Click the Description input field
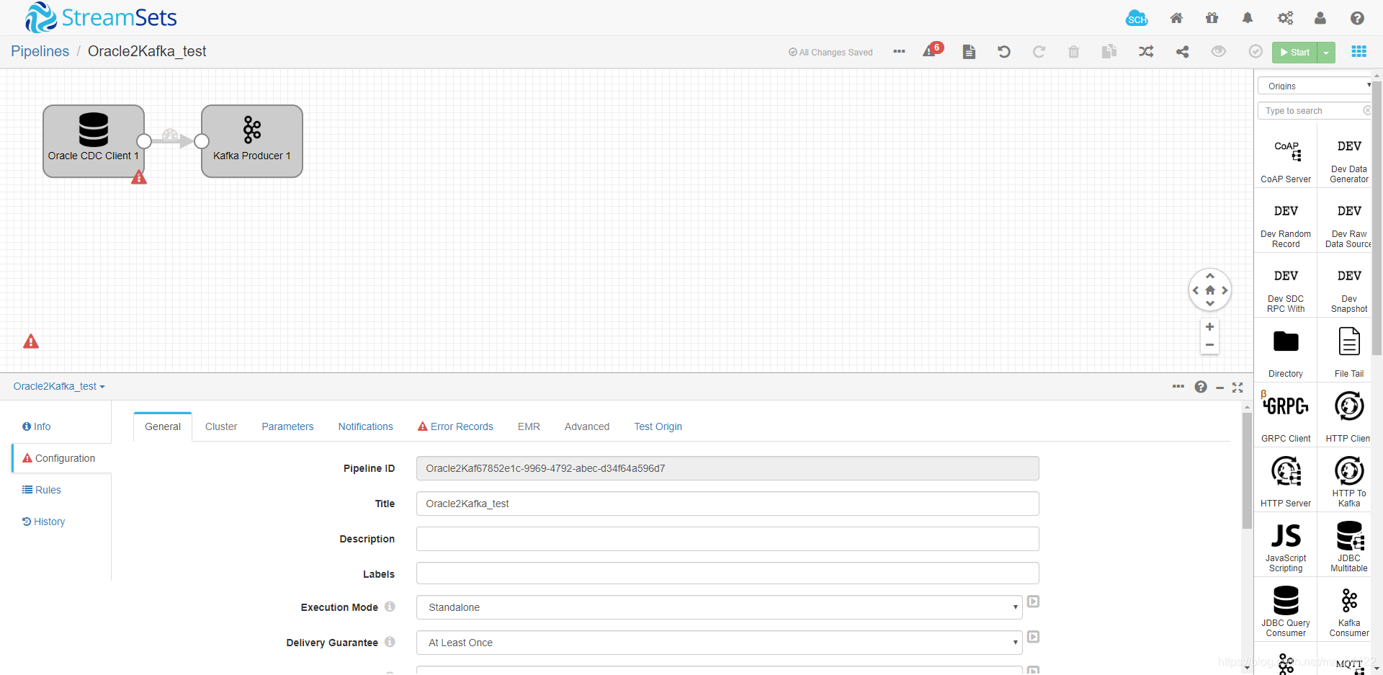The image size is (1383, 675). click(x=728, y=539)
